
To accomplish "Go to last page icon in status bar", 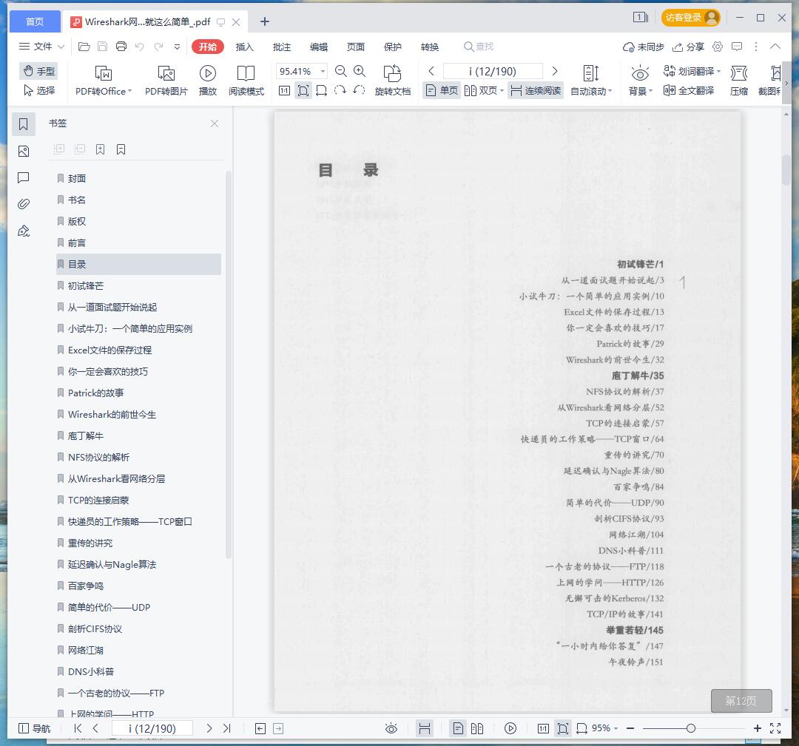I will 227,729.
